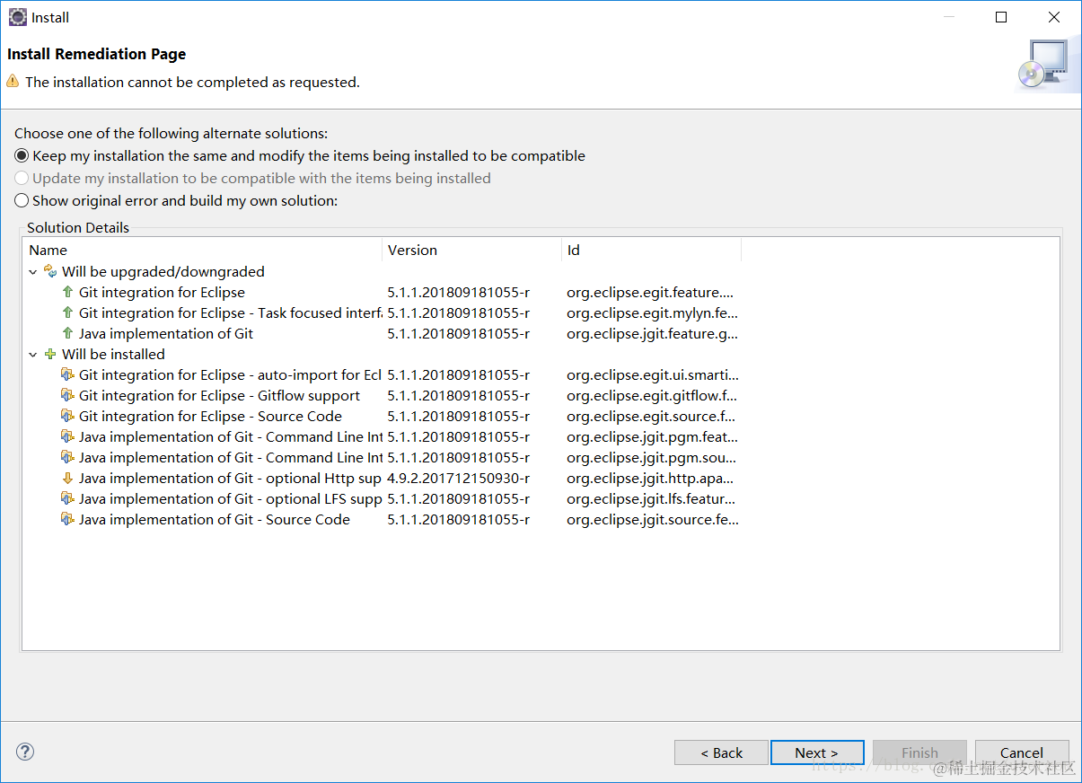Click id org.eclipse.jgit.pgm.sou cell
1082x783 pixels.
click(x=651, y=458)
